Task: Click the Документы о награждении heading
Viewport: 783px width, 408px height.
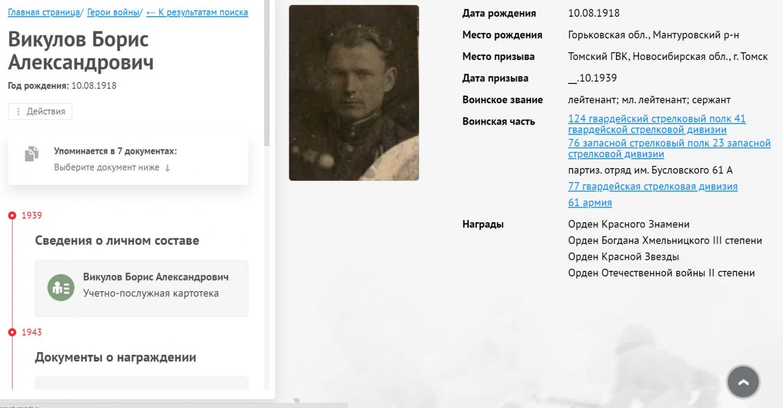Action: click(115, 357)
